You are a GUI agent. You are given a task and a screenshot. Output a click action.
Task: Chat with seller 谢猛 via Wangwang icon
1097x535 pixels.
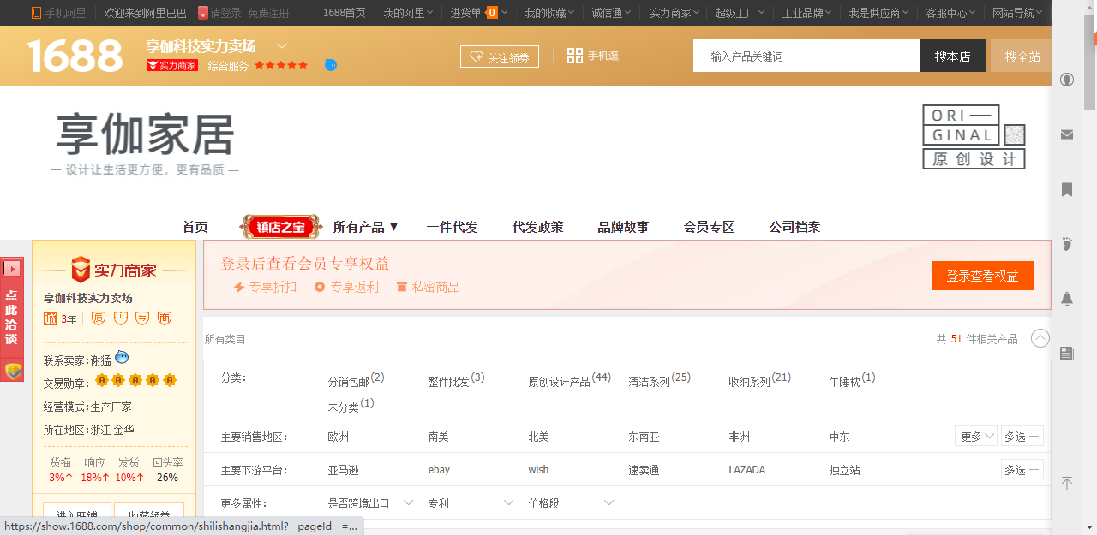coord(122,358)
